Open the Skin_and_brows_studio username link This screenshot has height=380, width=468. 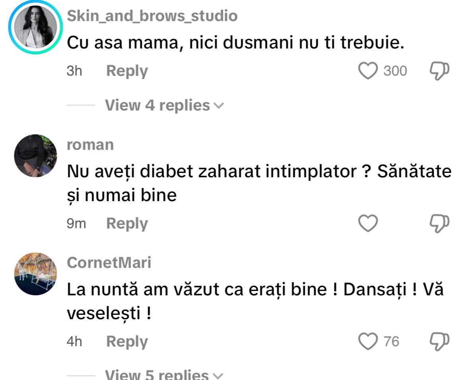point(152,16)
